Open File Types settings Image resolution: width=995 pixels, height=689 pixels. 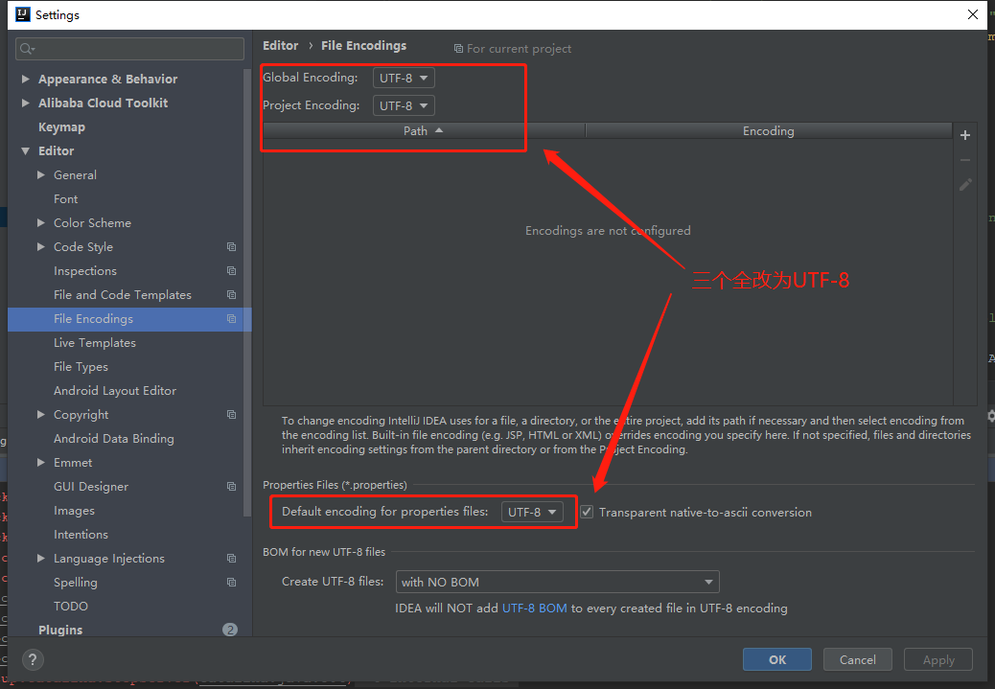[x=81, y=367]
